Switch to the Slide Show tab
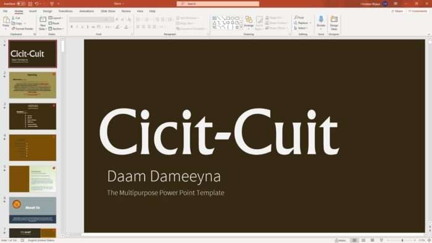 pyautogui.click(x=108, y=11)
